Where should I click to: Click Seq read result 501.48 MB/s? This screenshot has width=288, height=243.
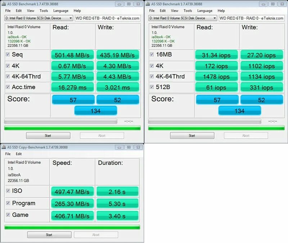point(72,55)
